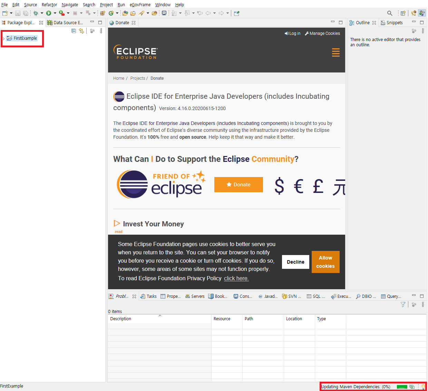Click the Back navigation arrow icon
428x391 pixels.
(208, 13)
